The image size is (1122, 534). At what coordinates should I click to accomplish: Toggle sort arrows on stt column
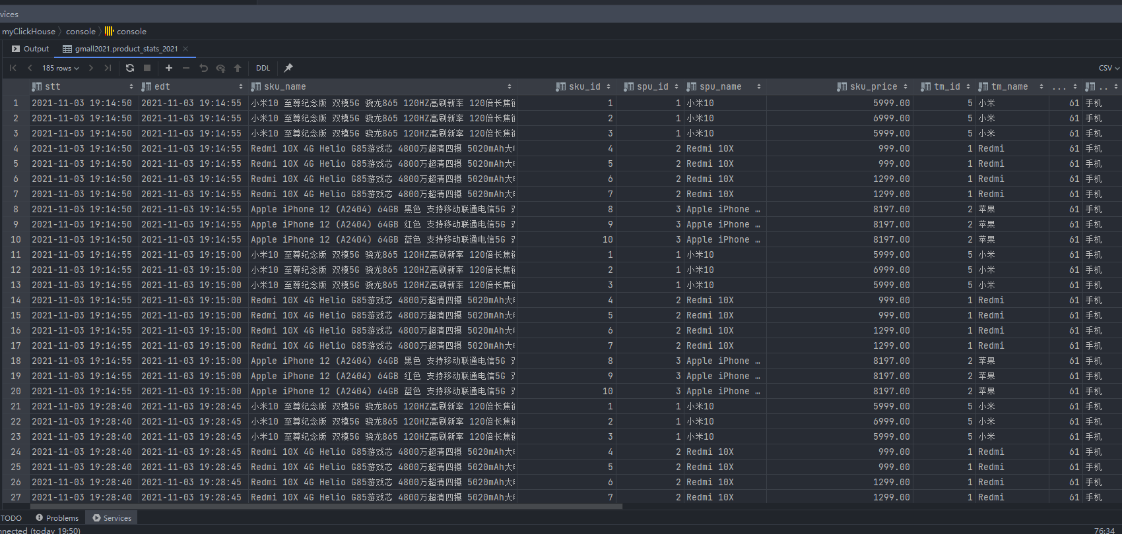[131, 86]
